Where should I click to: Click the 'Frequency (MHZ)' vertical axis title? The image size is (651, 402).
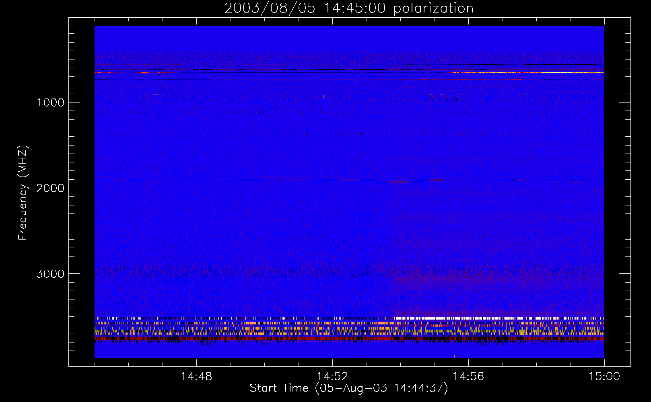tap(23, 193)
